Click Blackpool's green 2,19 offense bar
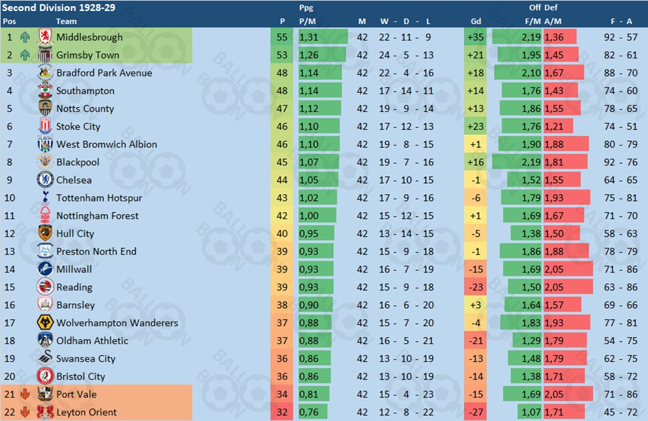The height and width of the screenshot is (421, 648). [517, 162]
